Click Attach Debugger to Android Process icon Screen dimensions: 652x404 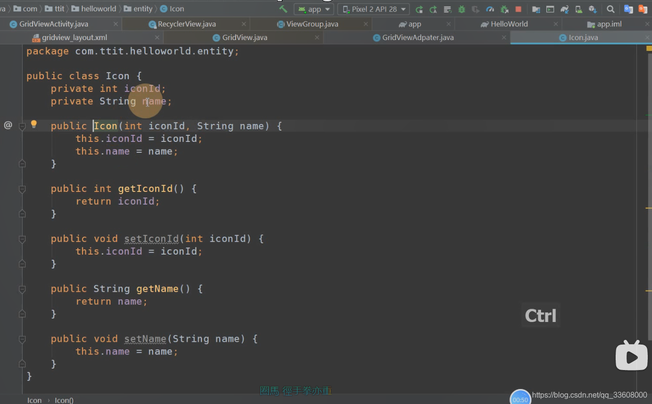pos(504,9)
